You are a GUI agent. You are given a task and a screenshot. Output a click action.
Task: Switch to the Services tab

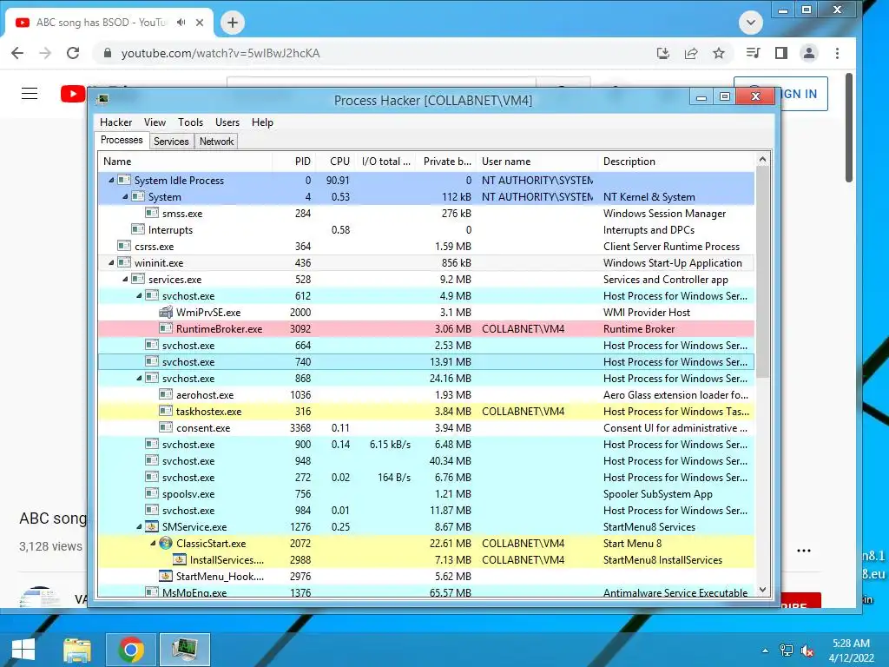click(171, 142)
